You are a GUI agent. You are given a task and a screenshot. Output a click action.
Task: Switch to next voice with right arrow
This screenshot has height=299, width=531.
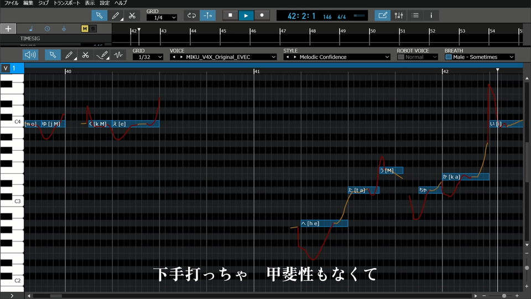(x=181, y=57)
